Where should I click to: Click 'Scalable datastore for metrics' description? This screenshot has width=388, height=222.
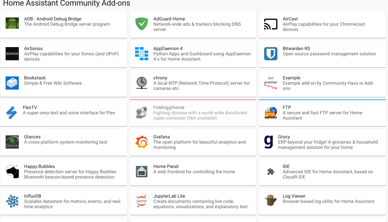[x=73, y=204]
